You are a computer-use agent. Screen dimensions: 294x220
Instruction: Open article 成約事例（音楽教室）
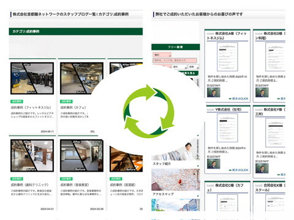click(75, 185)
